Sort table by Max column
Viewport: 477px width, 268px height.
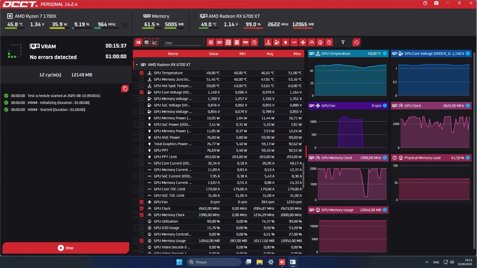point(297,54)
